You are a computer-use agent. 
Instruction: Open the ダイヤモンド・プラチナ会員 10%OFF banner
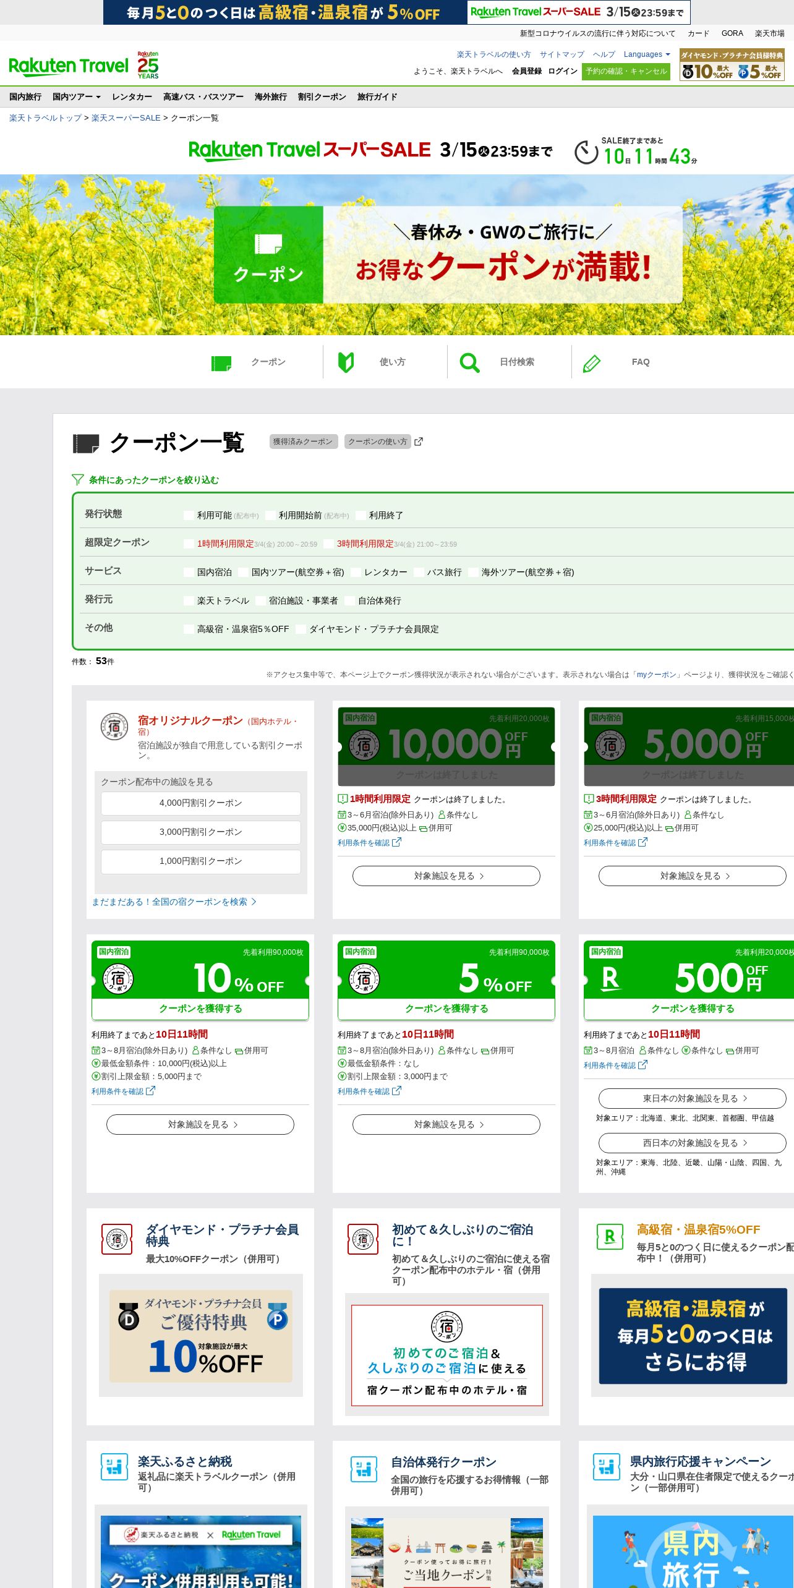[201, 1336]
